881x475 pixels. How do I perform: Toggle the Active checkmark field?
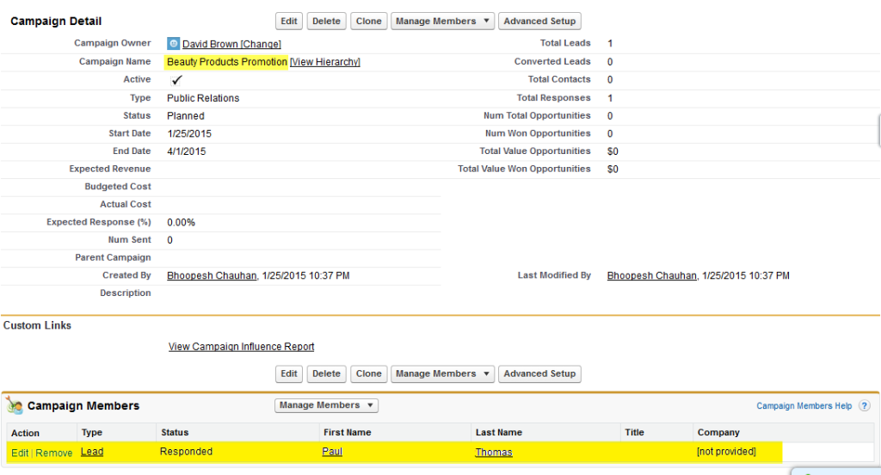coord(177,80)
